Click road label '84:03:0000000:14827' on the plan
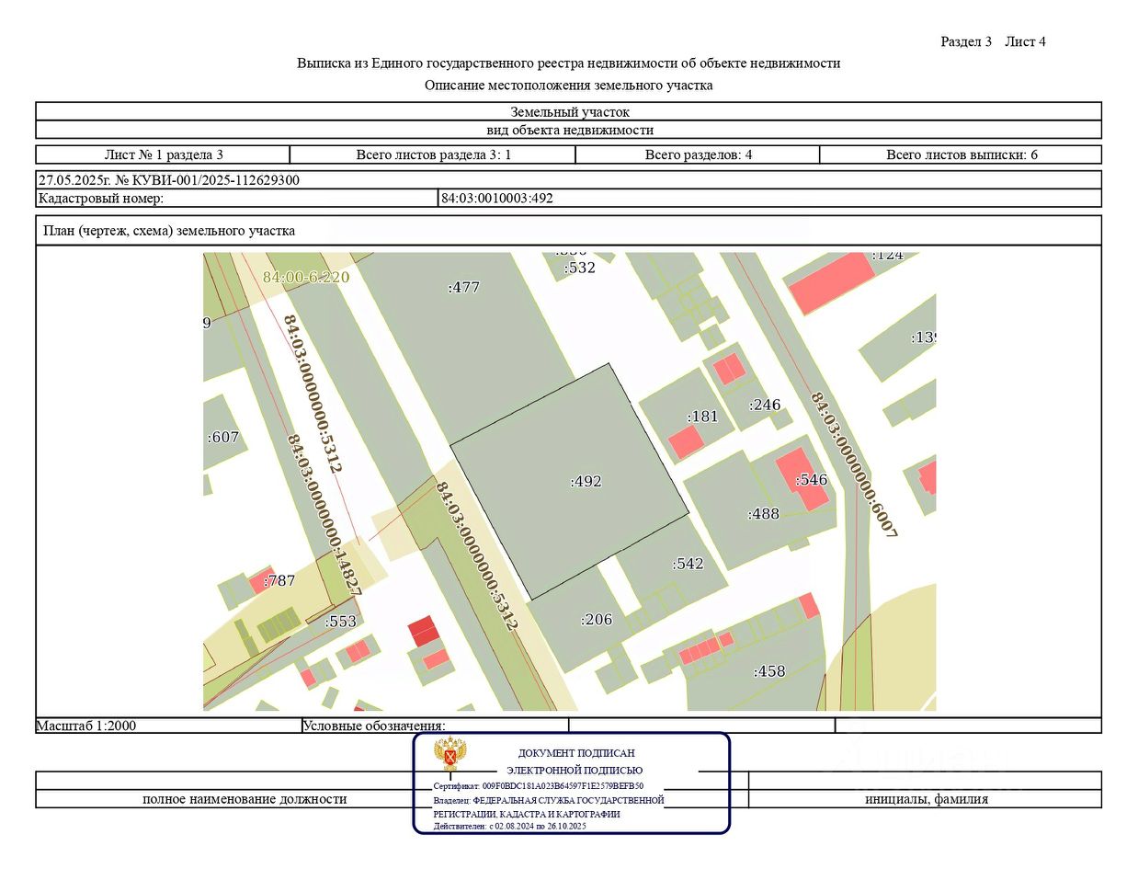1138x880 pixels. click(324, 515)
